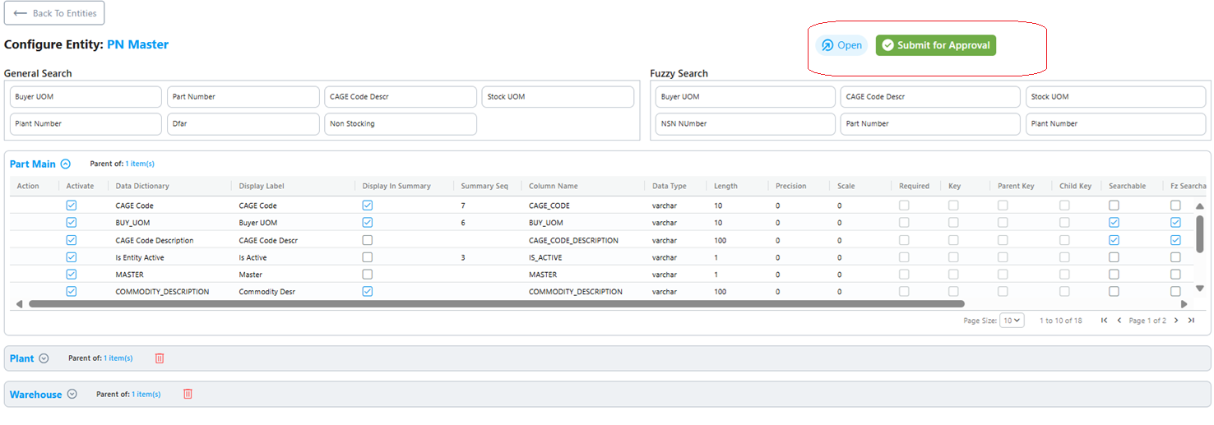Viewport: 1214px width, 425px height.
Task: Delete the Plant section with trash icon
Action: (x=160, y=358)
